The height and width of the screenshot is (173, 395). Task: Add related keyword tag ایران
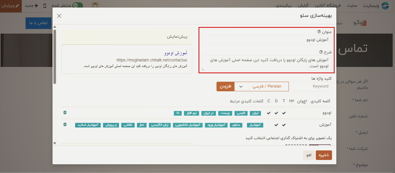[x=255, y=113]
